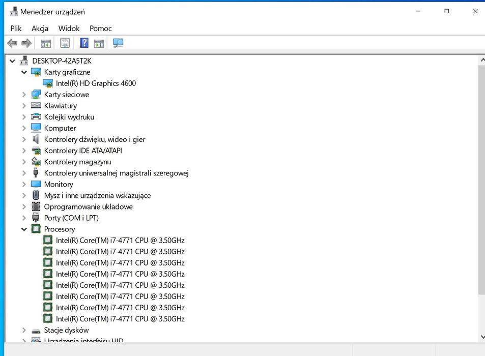This screenshot has height=356, width=485.
Task: Expand the Monitory category
Action: click(24, 184)
